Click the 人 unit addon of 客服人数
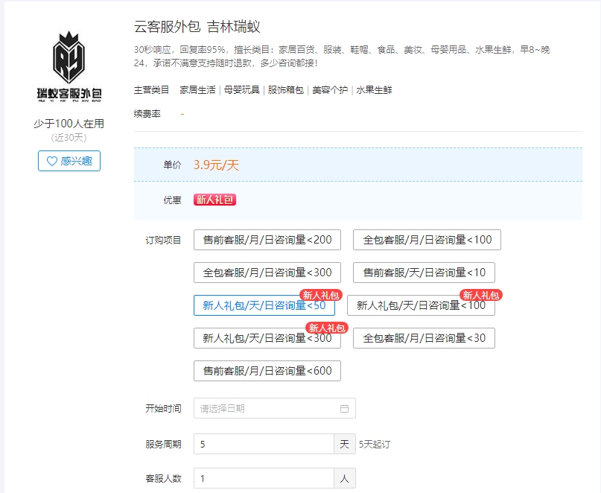 [345, 478]
